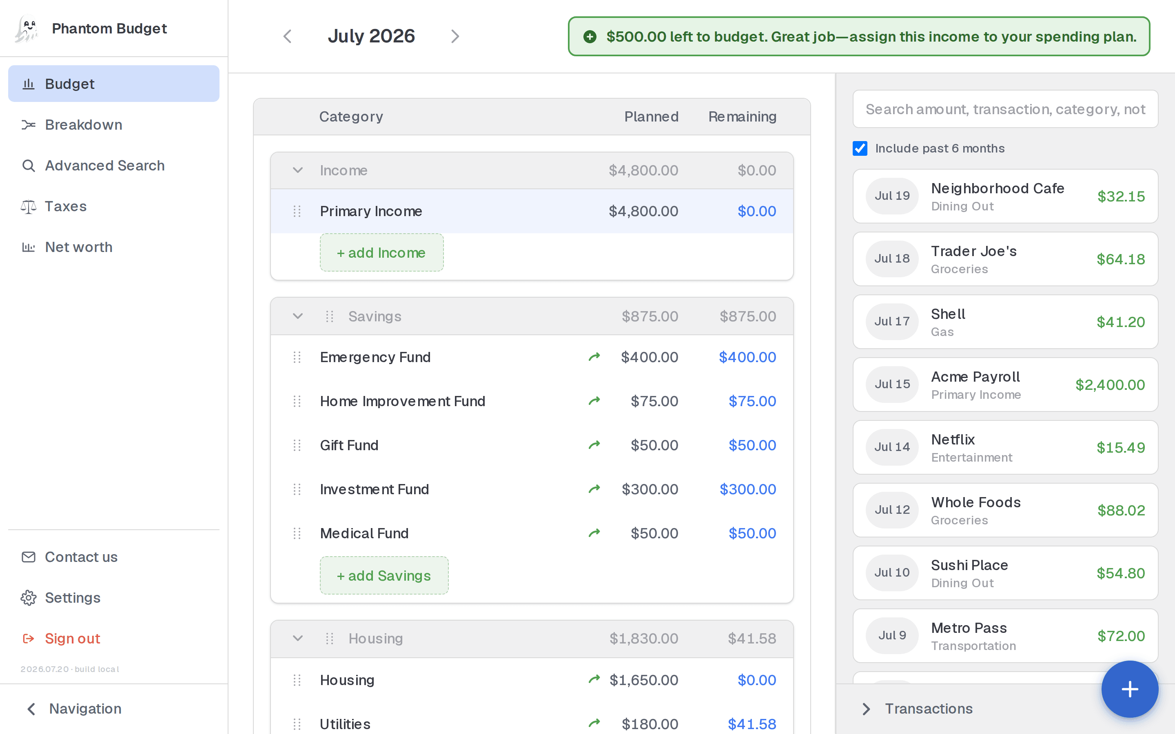
Task: Open the Budget page
Action: click(113, 84)
